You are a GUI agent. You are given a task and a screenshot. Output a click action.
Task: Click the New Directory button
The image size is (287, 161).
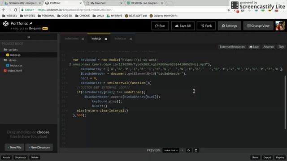click(x=39, y=147)
